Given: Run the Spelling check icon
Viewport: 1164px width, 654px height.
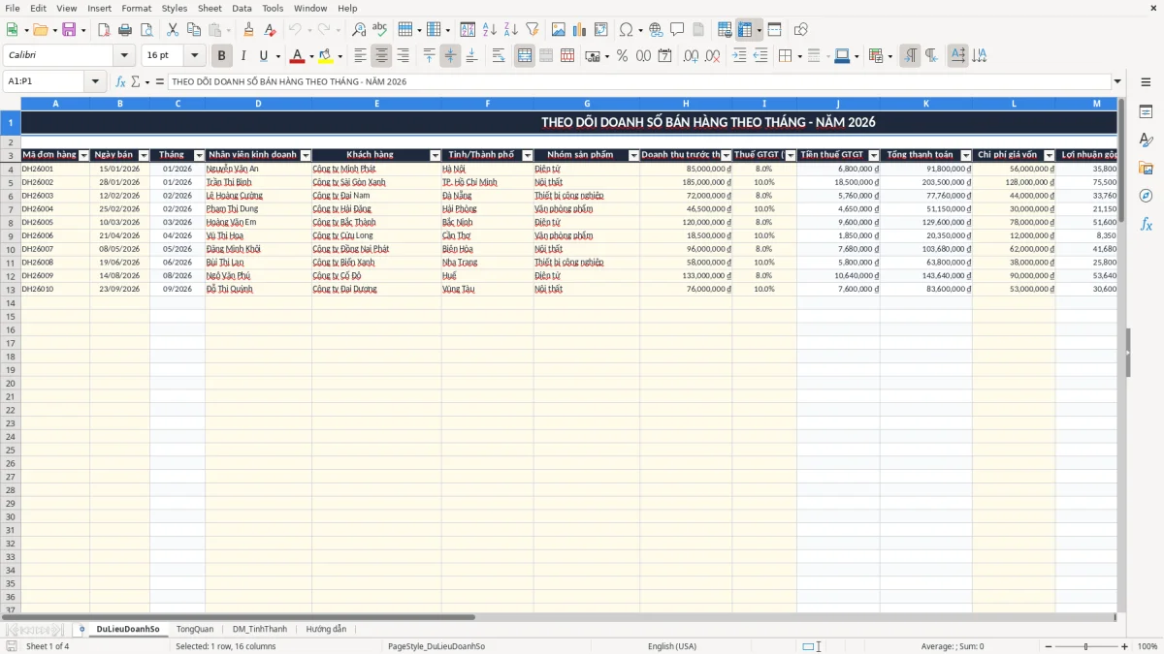Looking at the screenshot, I should tap(380, 30).
